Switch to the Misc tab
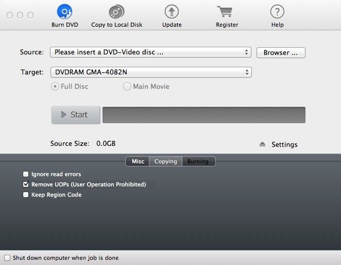 [138, 161]
